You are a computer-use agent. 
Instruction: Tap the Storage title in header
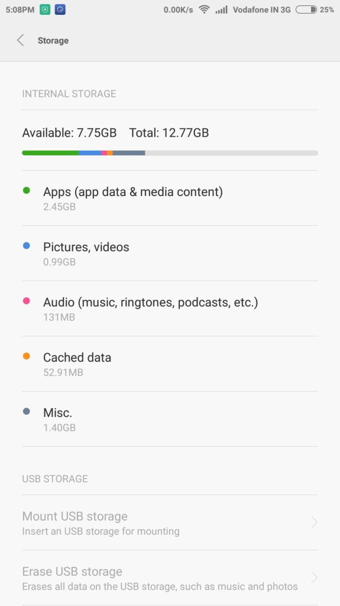53,41
